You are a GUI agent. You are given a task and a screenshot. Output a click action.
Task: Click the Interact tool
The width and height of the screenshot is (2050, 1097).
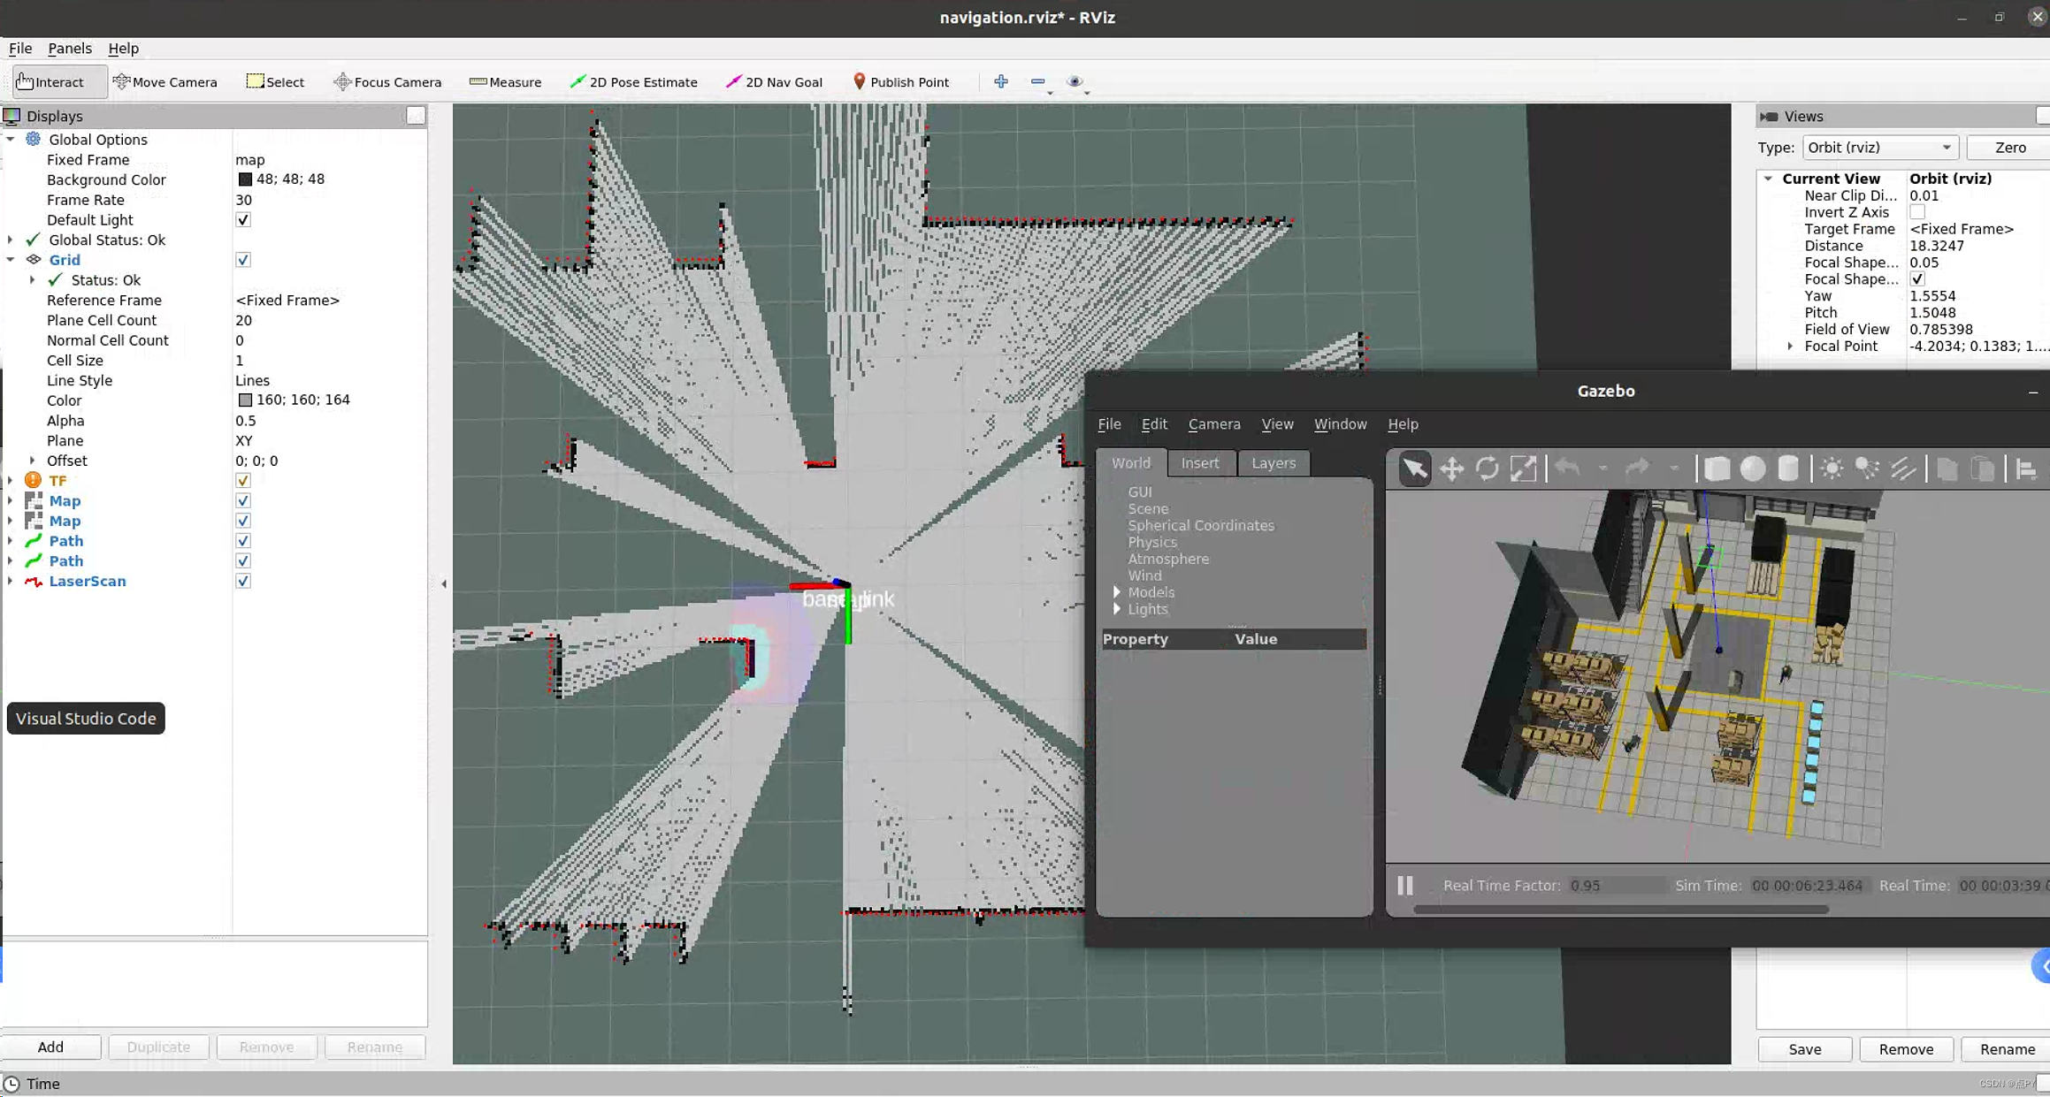pyautogui.click(x=49, y=81)
